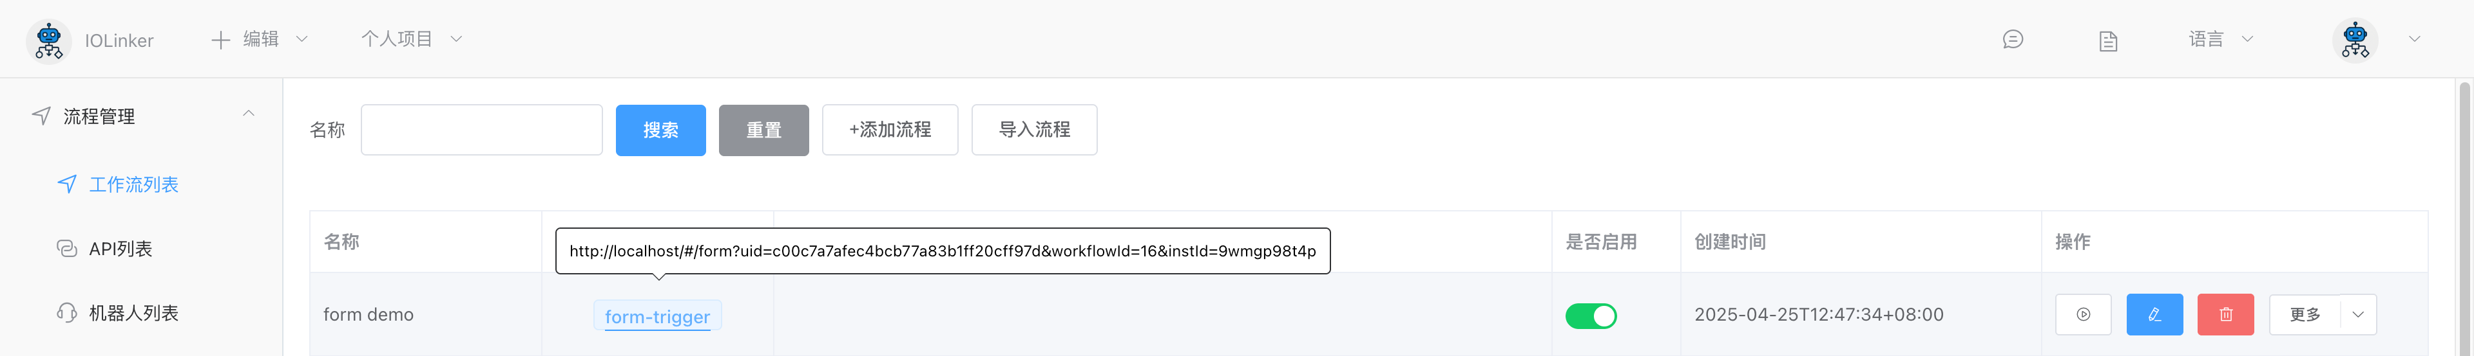2474x356 pixels.
Task: Click the plus icon beside 编辑
Action: pos(221,39)
